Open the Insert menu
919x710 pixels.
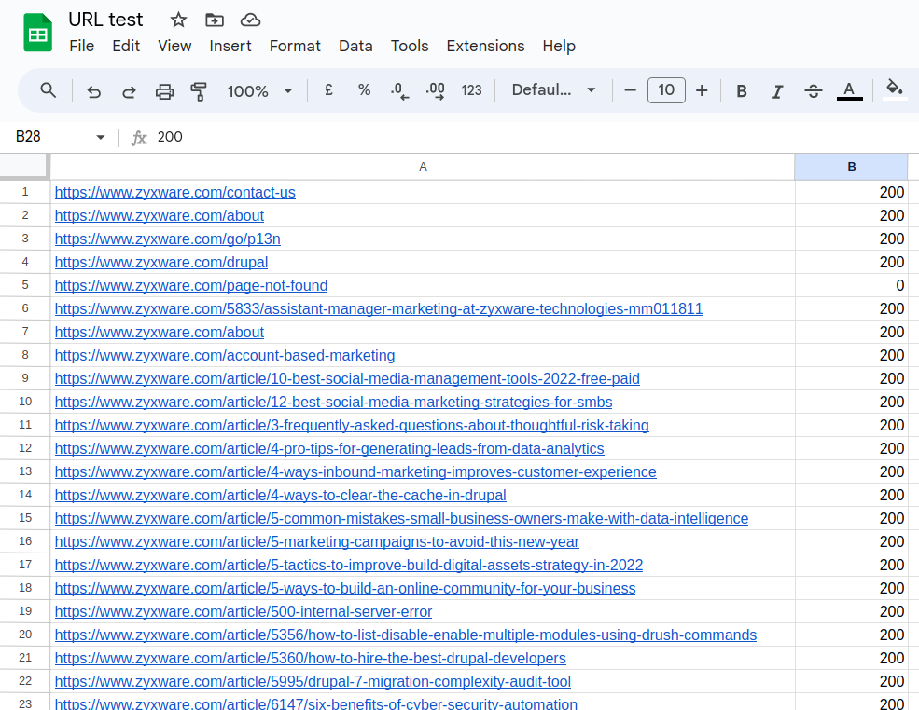[230, 46]
